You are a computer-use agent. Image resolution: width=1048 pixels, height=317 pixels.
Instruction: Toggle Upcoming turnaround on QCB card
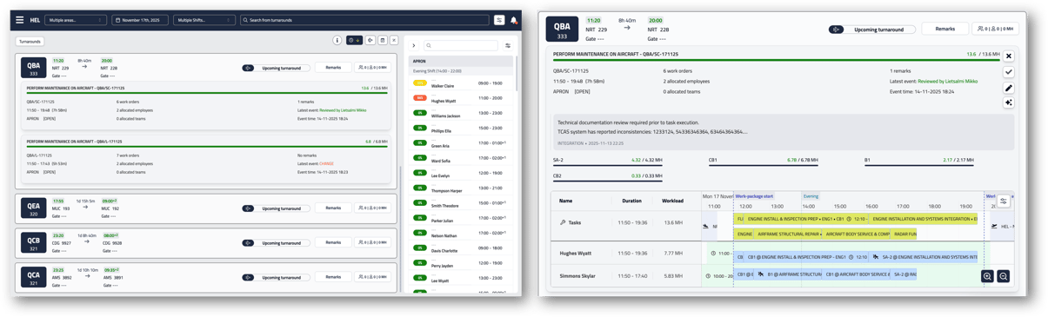275,243
